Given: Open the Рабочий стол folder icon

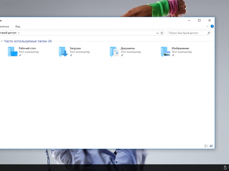Looking at the screenshot, I should pos(13,52).
